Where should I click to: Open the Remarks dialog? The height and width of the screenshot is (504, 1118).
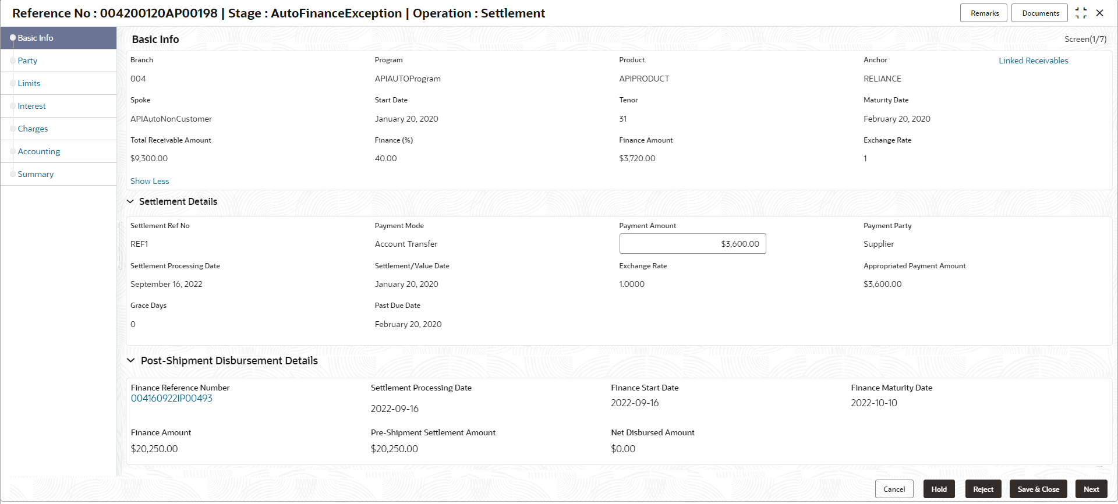(983, 13)
